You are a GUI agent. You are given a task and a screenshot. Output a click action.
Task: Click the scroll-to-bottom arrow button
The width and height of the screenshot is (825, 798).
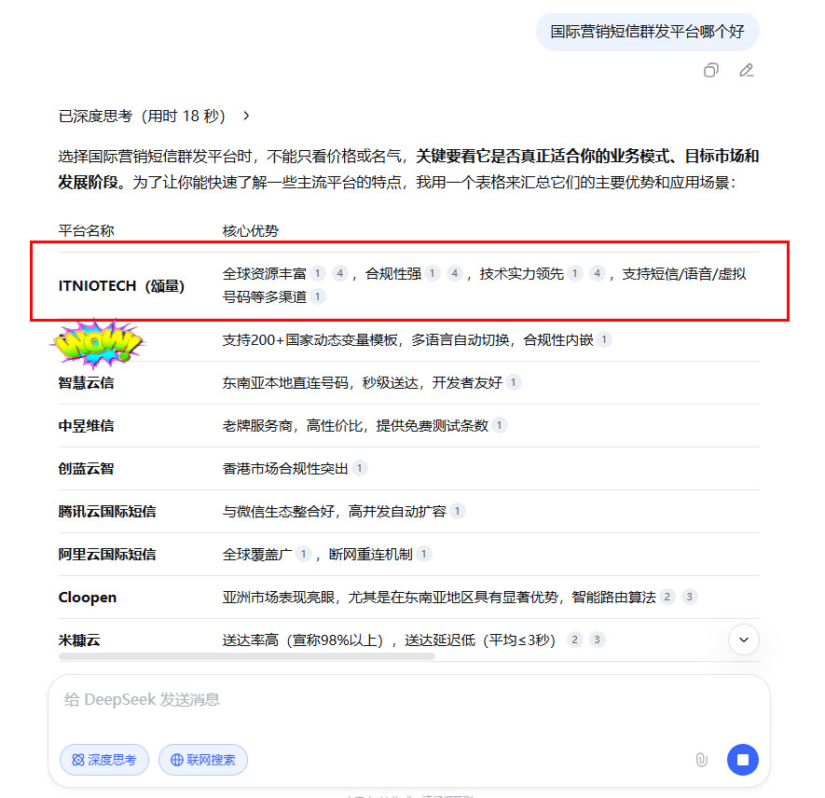pyautogui.click(x=743, y=640)
